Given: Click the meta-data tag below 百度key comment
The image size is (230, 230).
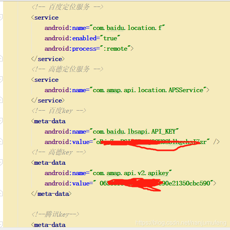Looking at the screenshot, I should pos(48,121).
